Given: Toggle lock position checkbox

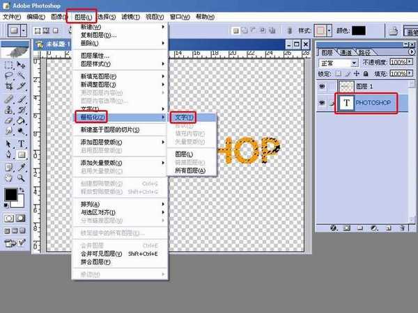Looking at the screenshot, I should tap(357, 74).
